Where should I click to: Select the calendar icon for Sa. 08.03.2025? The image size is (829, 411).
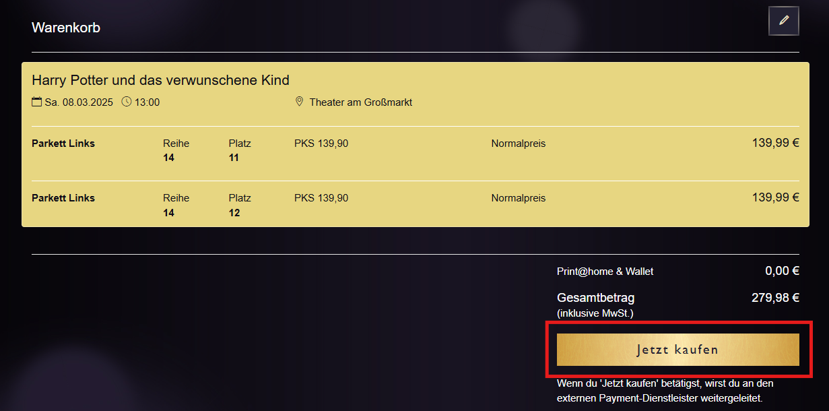pyautogui.click(x=37, y=101)
